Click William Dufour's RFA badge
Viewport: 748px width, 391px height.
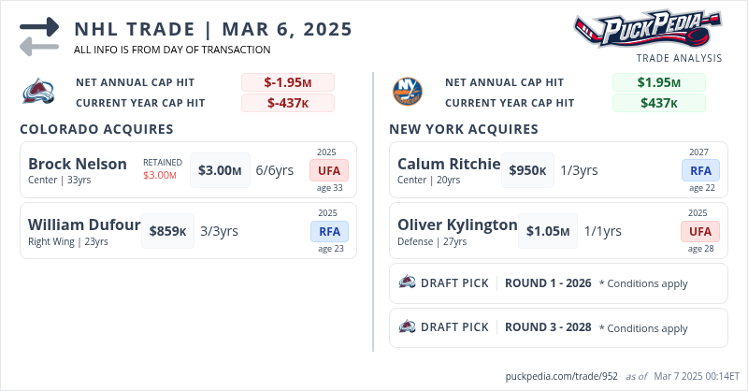coord(329,231)
